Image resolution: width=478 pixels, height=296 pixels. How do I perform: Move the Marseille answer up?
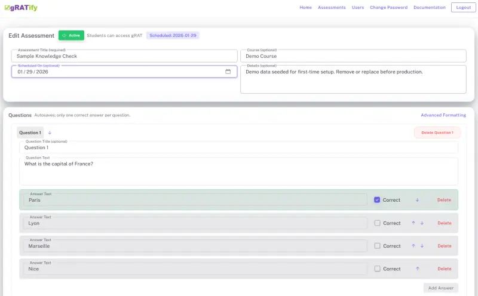click(x=413, y=246)
